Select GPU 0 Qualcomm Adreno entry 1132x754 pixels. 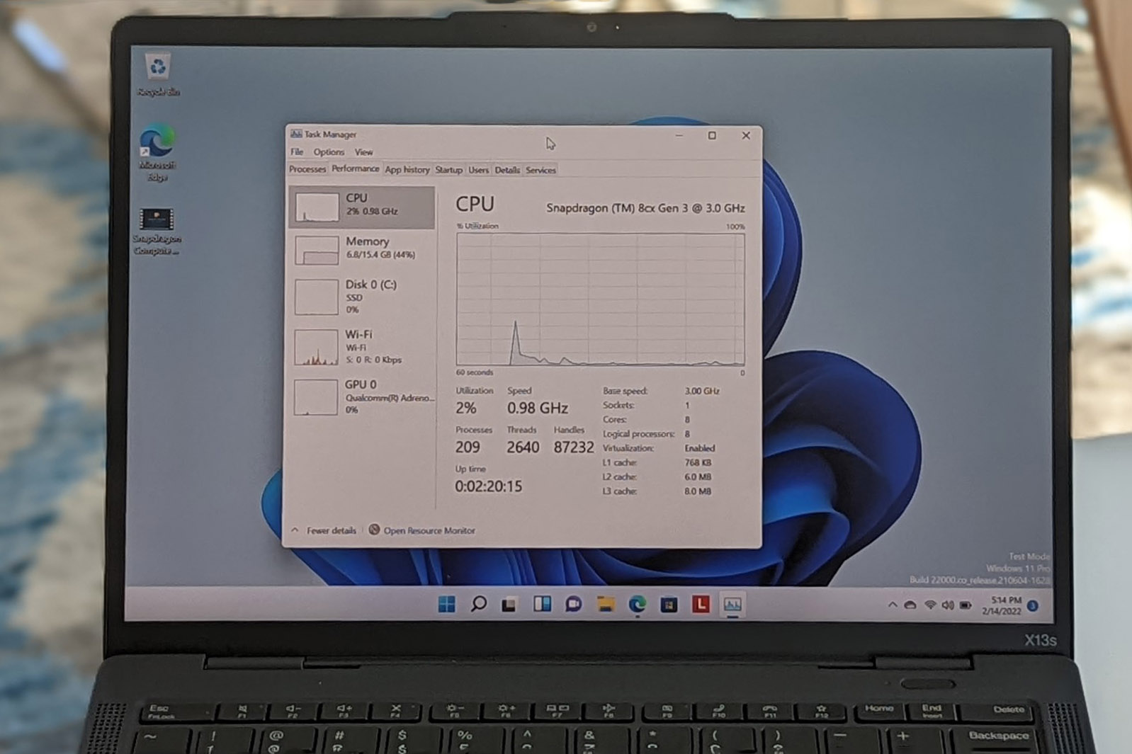pyautogui.click(x=361, y=396)
